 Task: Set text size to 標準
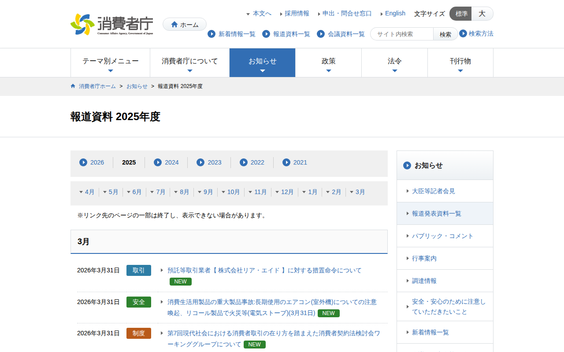(x=461, y=14)
